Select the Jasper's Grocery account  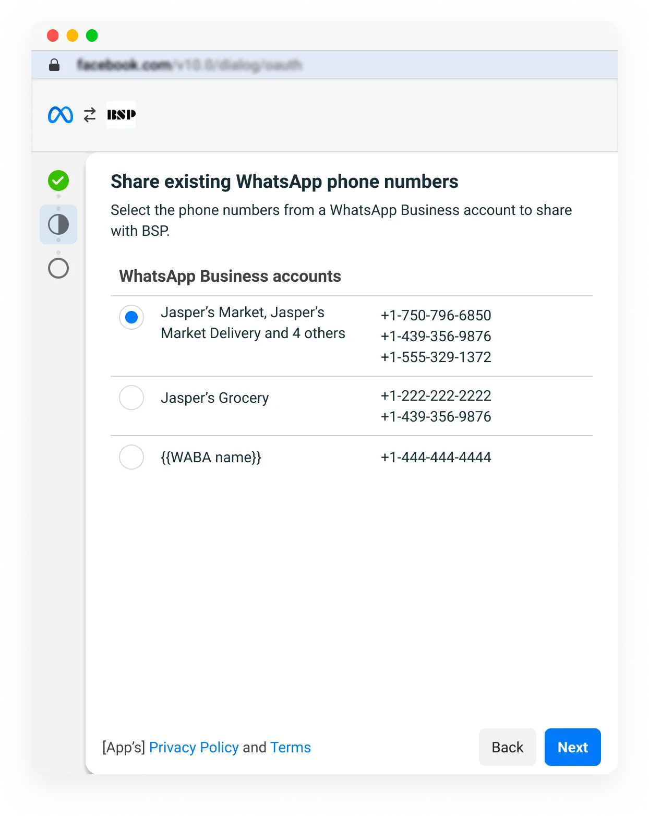pos(131,398)
